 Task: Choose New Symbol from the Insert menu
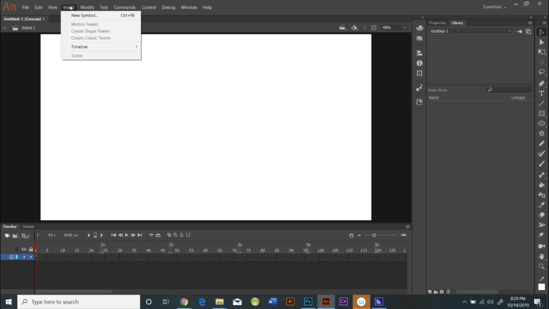coord(84,15)
